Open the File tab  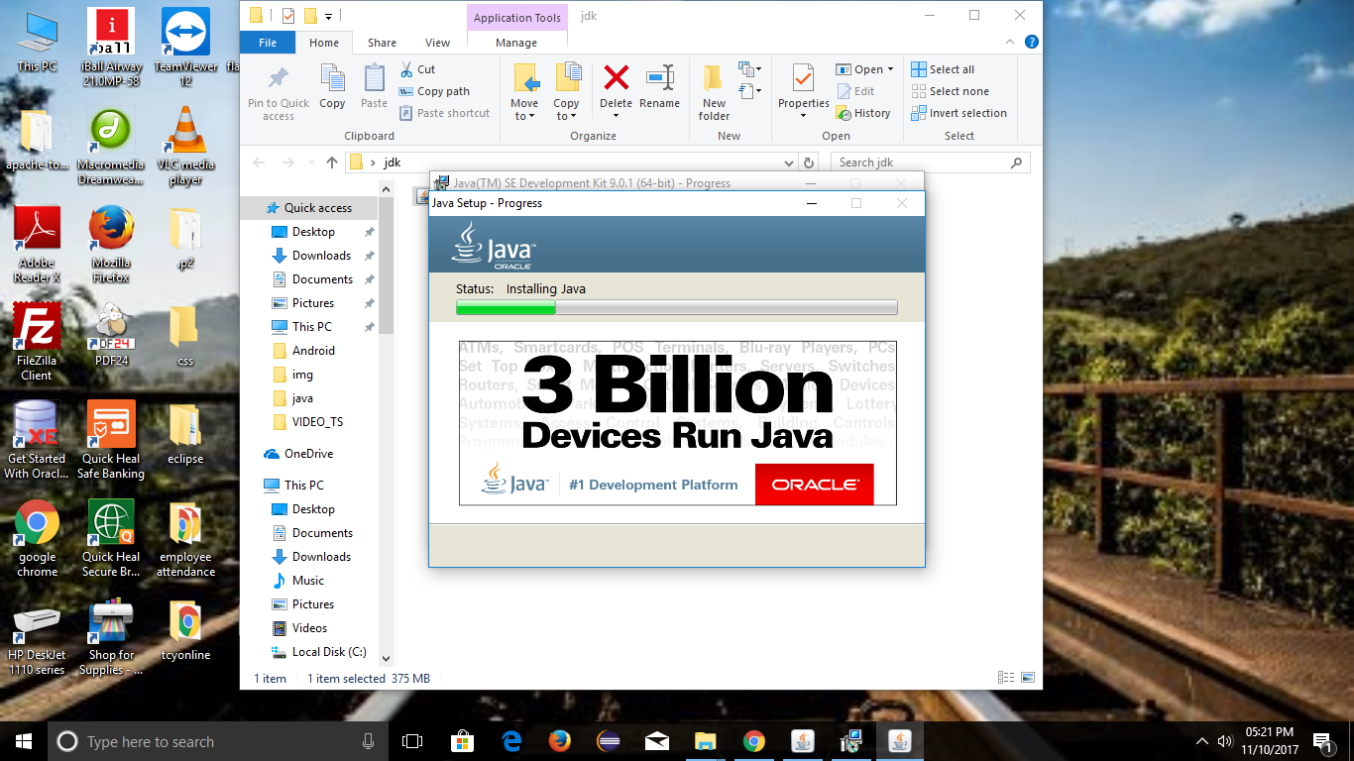pos(268,43)
